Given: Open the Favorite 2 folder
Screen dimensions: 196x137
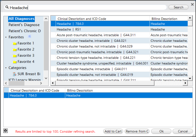Looking at the screenshot, I should pos(15,50).
